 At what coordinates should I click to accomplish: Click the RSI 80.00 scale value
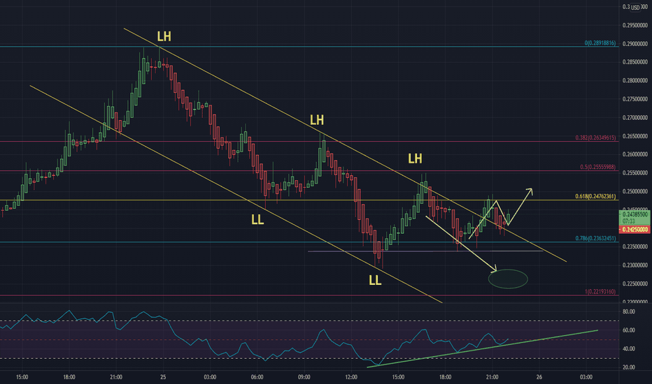pyautogui.click(x=629, y=311)
